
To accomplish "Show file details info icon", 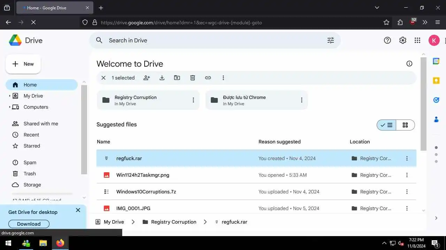I will 409,64.
